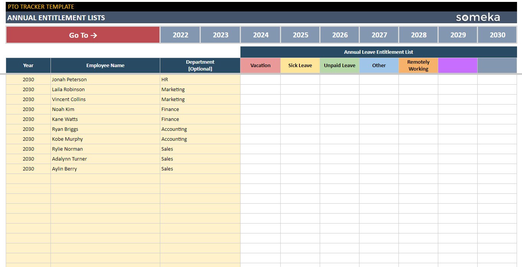Click the Department [Optional] column header
The height and width of the screenshot is (267, 522).
[200, 65]
